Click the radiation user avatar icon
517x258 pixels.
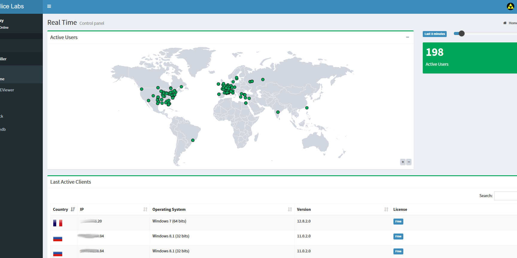pyautogui.click(x=510, y=6)
